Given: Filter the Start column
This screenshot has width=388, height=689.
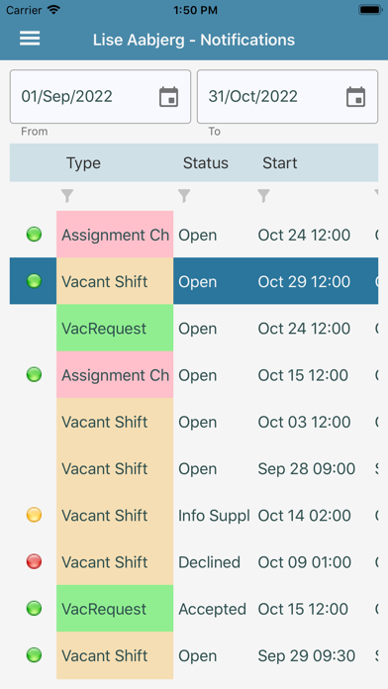Looking at the screenshot, I should (x=263, y=196).
